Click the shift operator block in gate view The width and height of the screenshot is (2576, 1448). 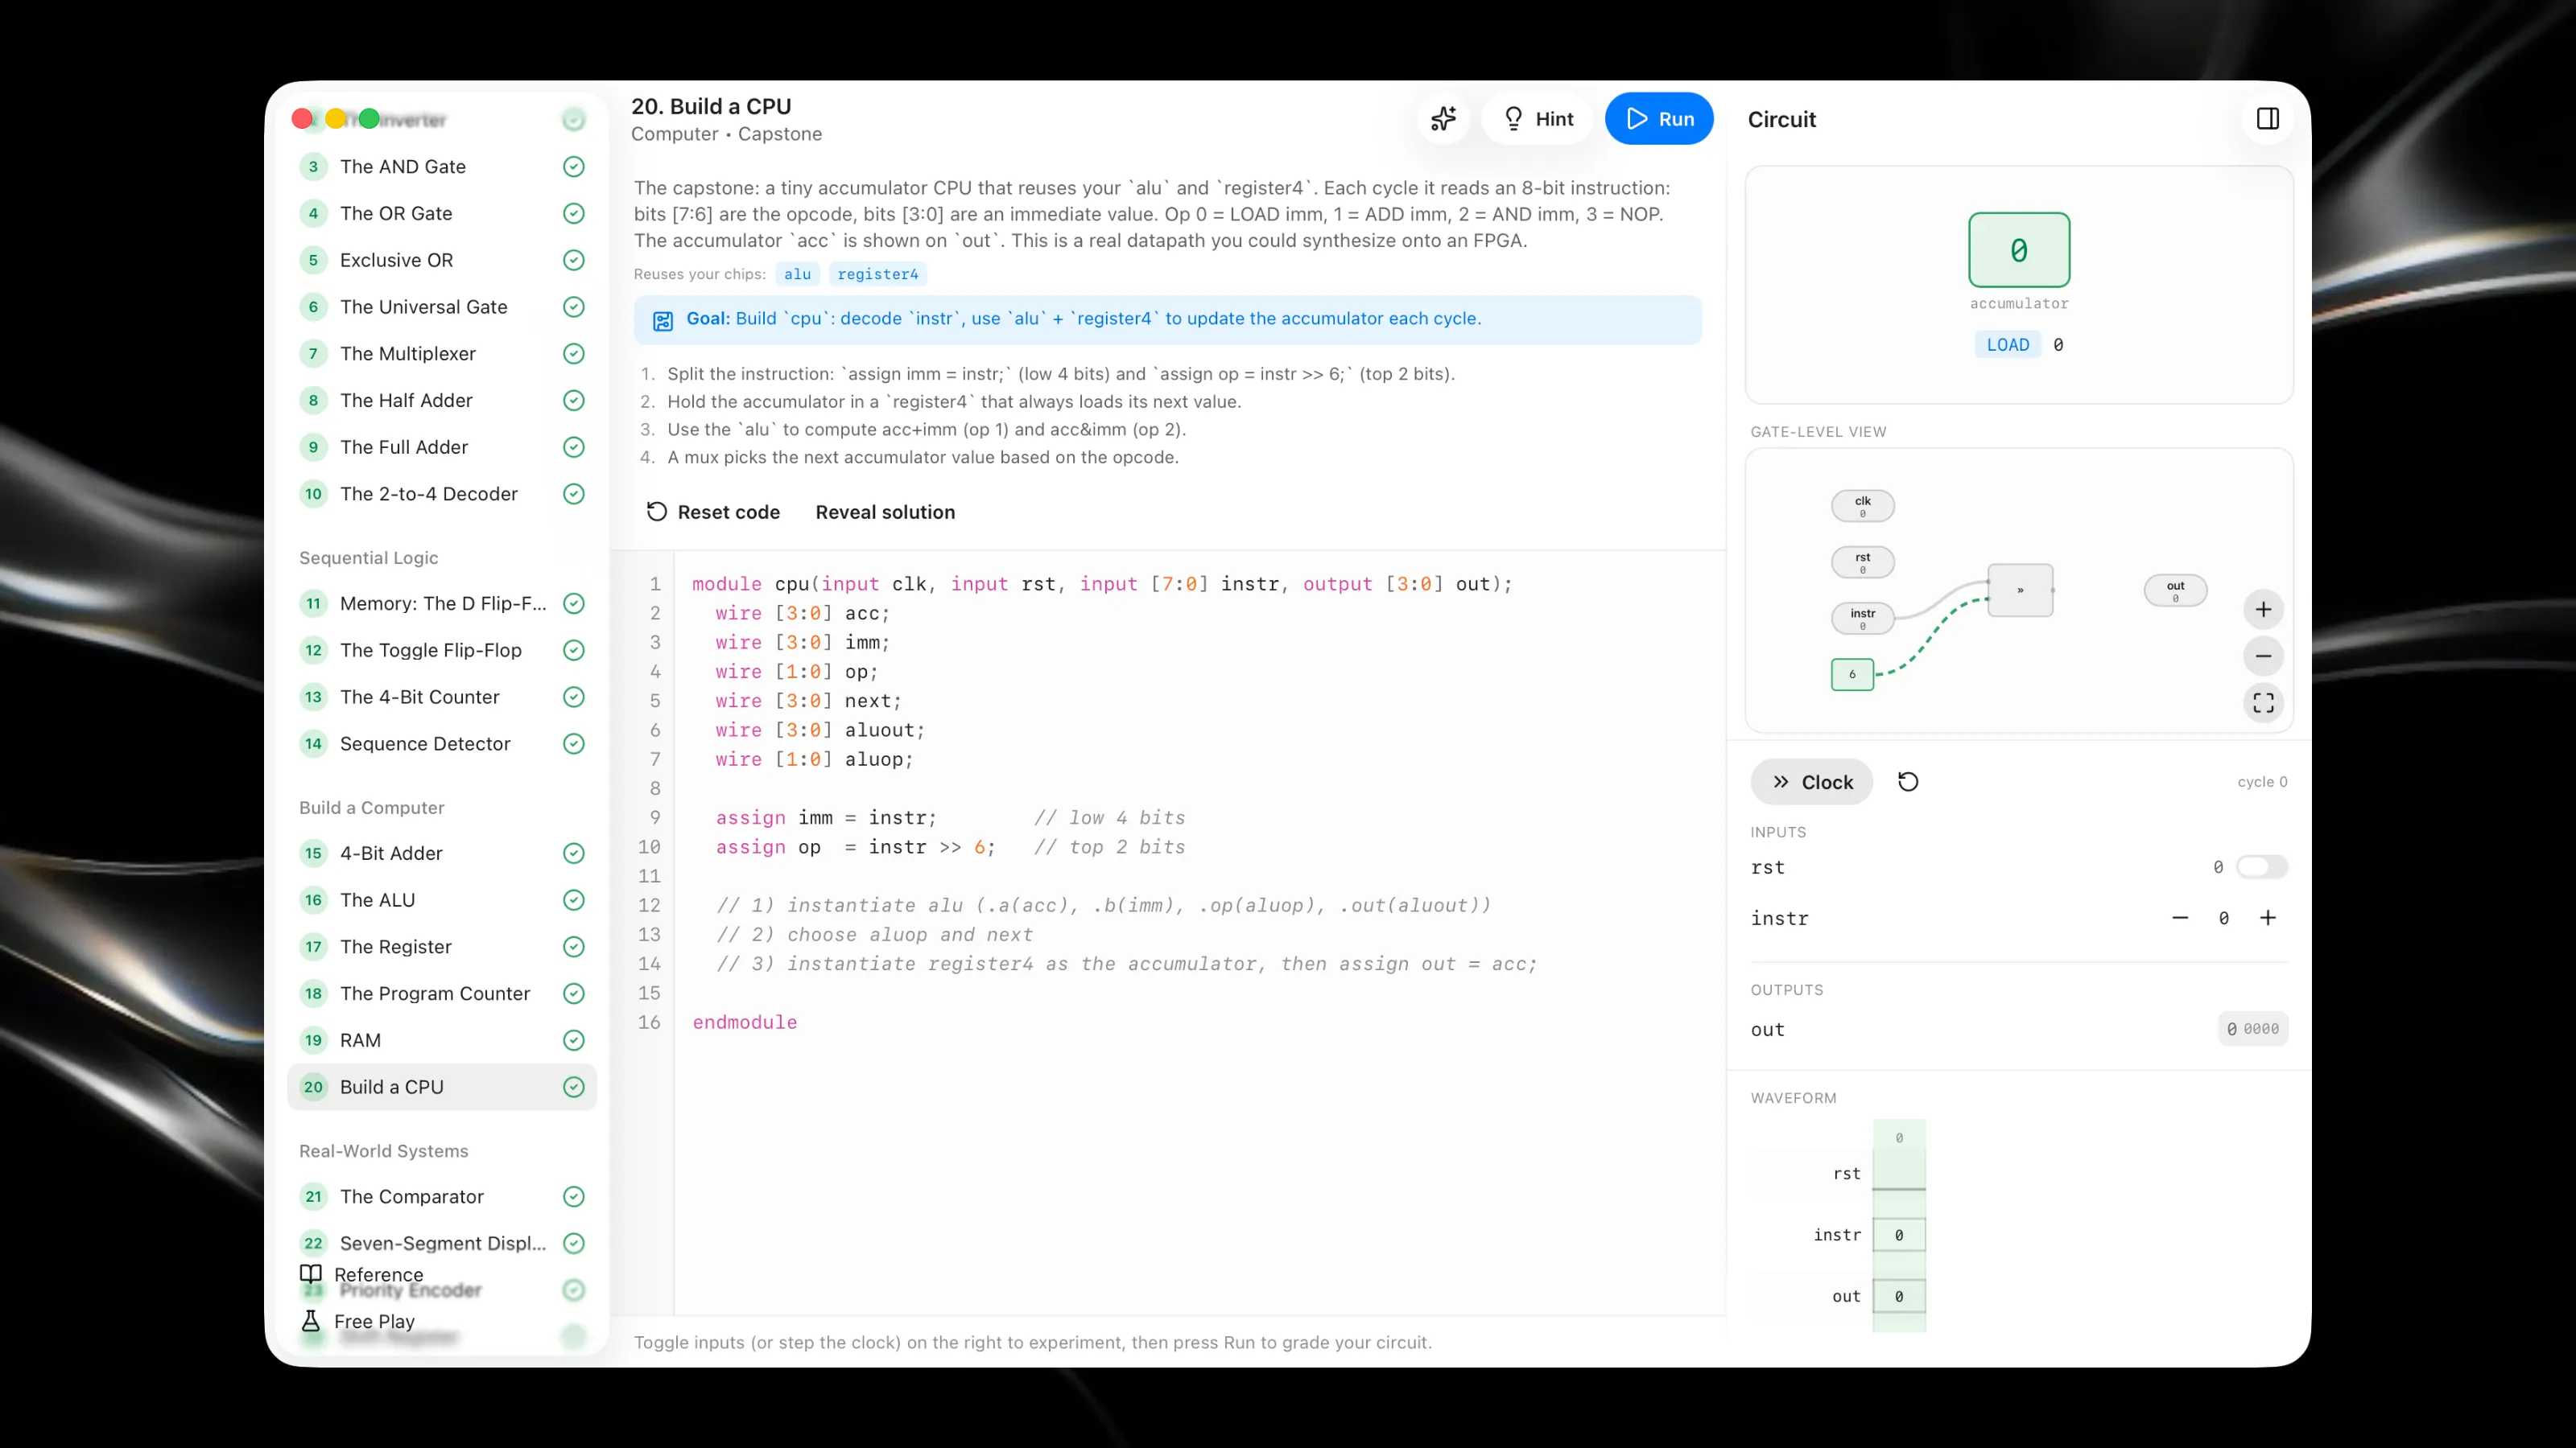2020,590
